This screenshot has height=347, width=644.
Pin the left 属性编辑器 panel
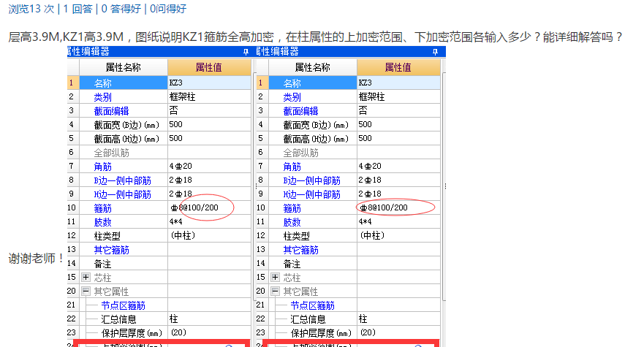[x=246, y=52]
